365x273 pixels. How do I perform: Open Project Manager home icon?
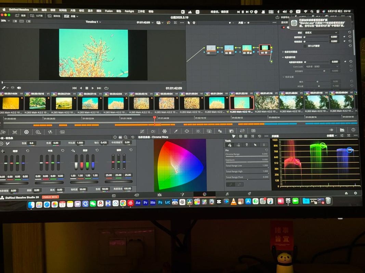346,193
